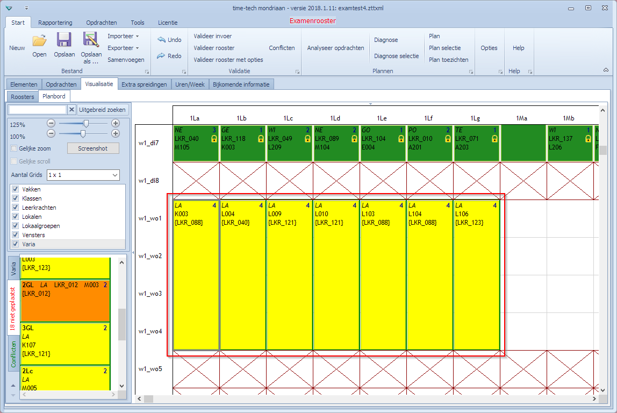Switch to the Roosters subtab
Screen dimensions: 617x413
click(23, 96)
